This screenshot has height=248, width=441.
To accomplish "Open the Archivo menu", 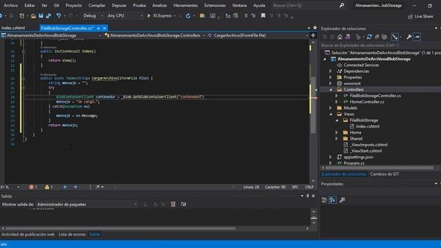I will (x=11, y=6).
